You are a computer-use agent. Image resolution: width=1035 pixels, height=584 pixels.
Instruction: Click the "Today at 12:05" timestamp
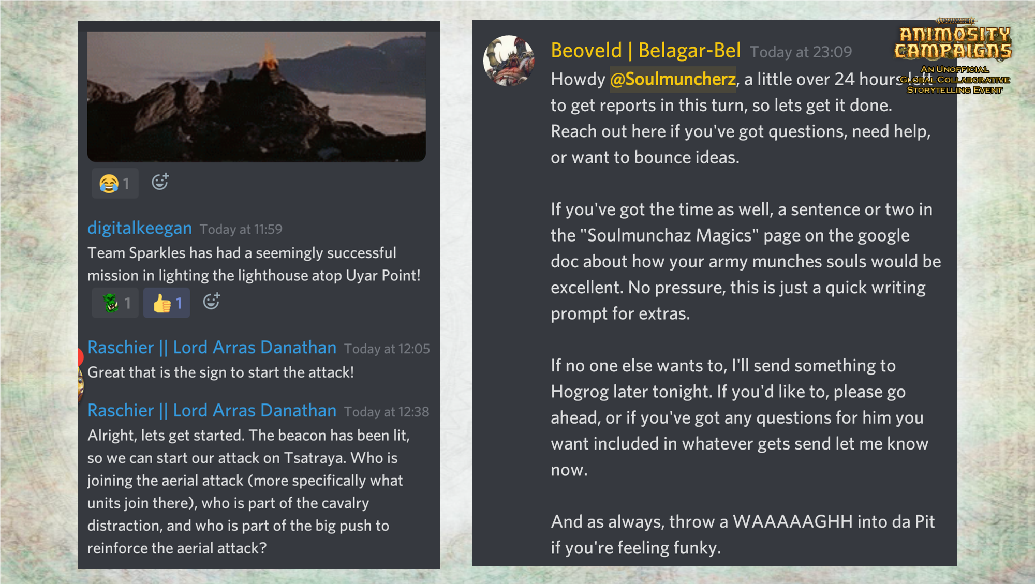click(387, 349)
